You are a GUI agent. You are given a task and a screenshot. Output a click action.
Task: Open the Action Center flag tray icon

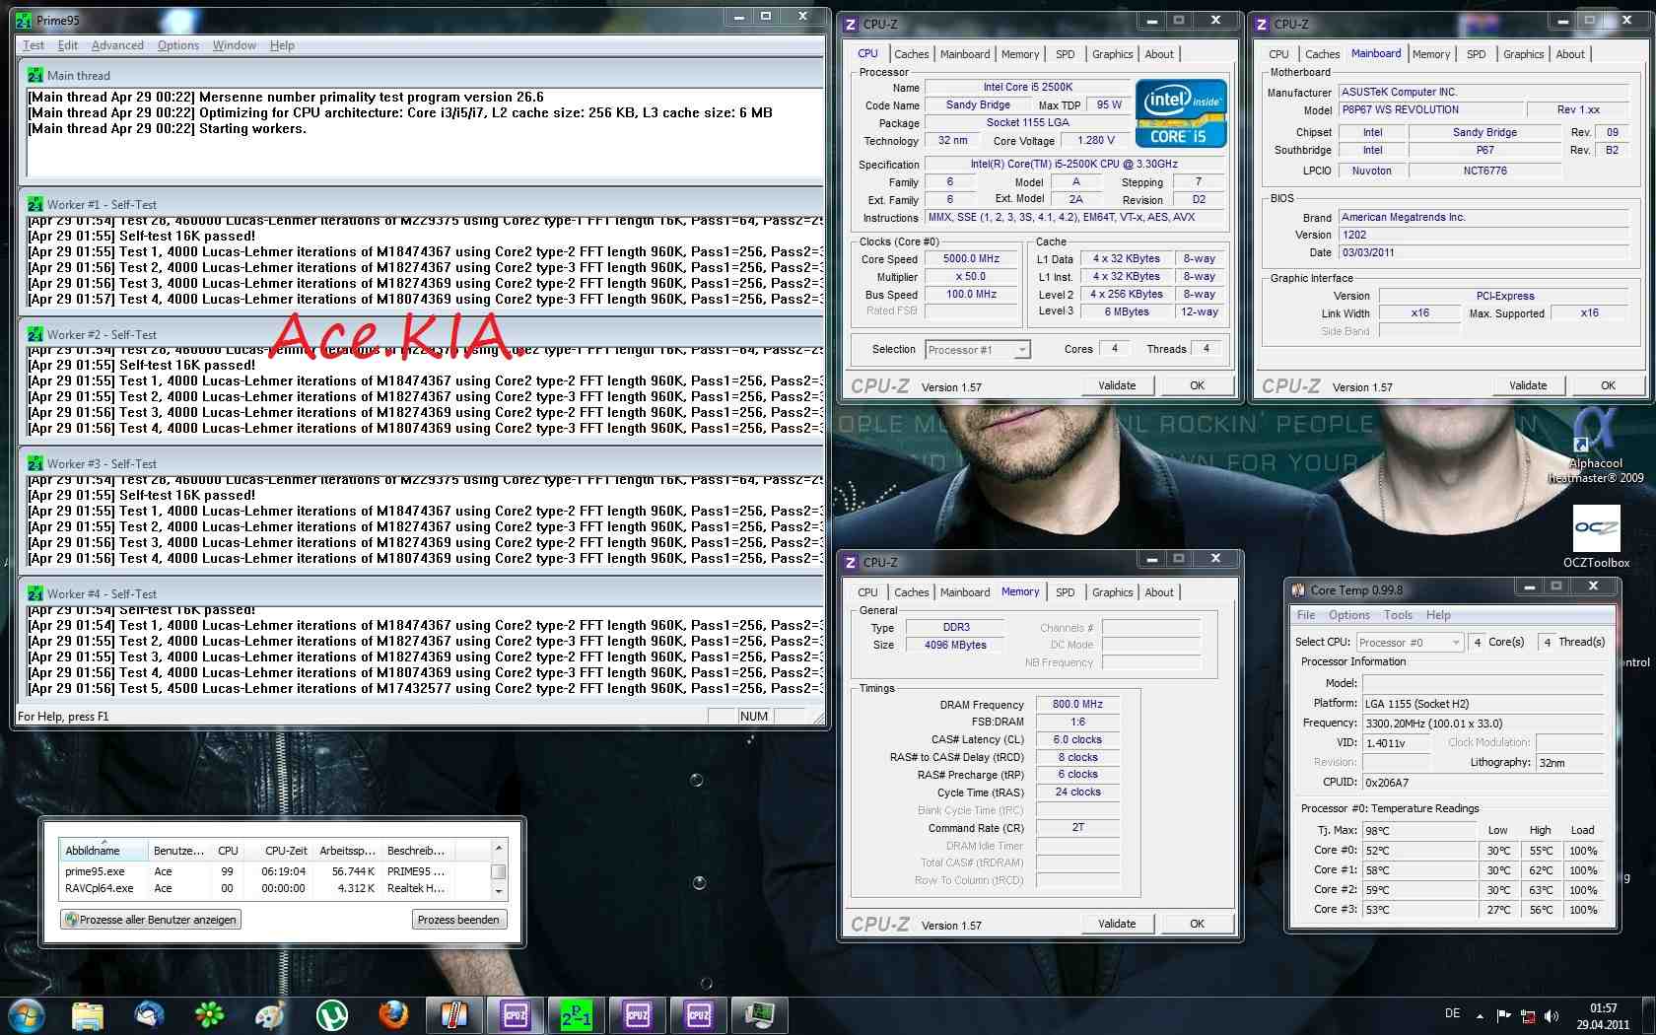point(1504,1015)
